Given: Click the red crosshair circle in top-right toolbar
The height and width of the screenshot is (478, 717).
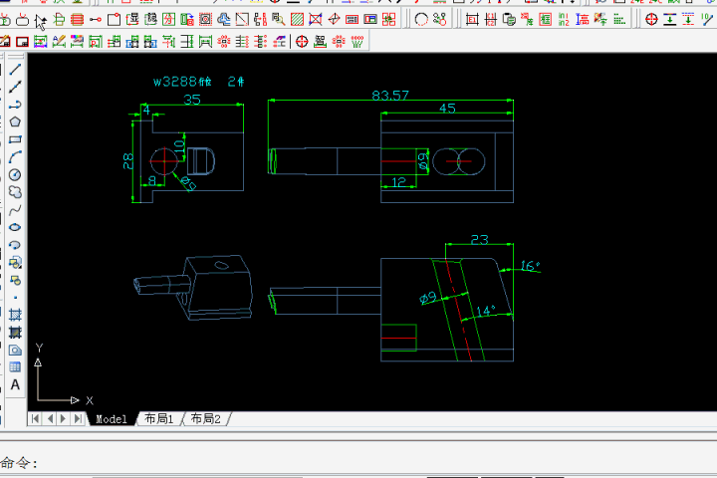Looking at the screenshot, I should tap(651, 19).
